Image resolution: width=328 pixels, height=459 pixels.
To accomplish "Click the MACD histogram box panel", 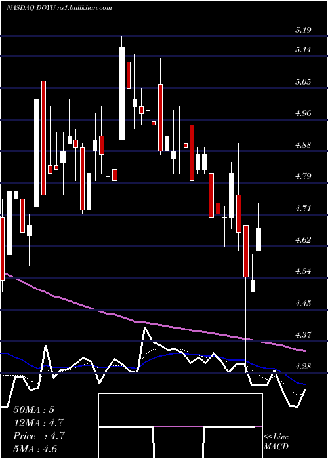I will tap(180, 426).
